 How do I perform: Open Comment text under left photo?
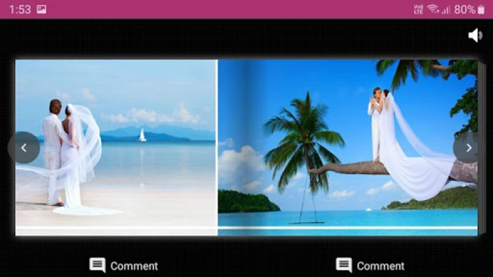(134, 266)
